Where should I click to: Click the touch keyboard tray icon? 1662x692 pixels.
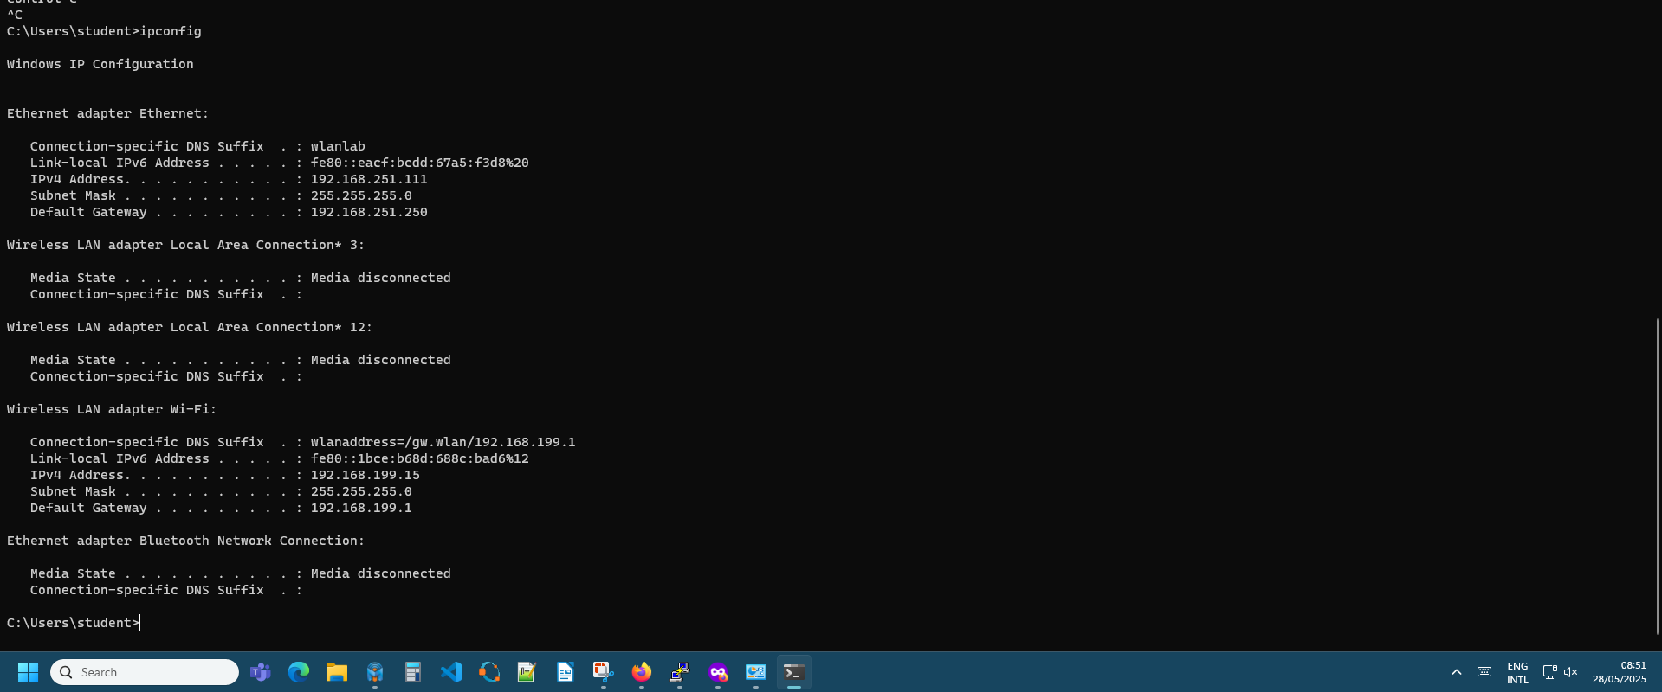pyautogui.click(x=1484, y=672)
